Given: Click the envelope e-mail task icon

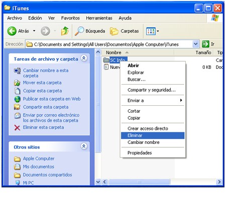Looking at the screenshot, I should pos(17,116).
